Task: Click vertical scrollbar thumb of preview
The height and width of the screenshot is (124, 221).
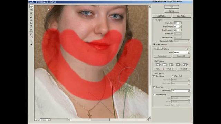Action: (x=150, y=65)
